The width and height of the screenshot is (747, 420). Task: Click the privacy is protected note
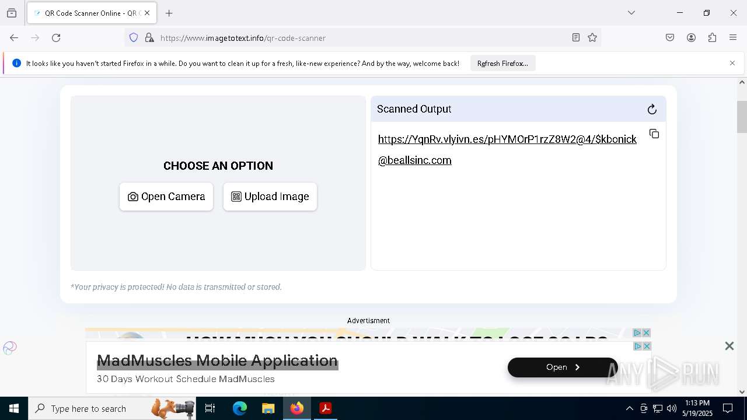click(176, 287)
